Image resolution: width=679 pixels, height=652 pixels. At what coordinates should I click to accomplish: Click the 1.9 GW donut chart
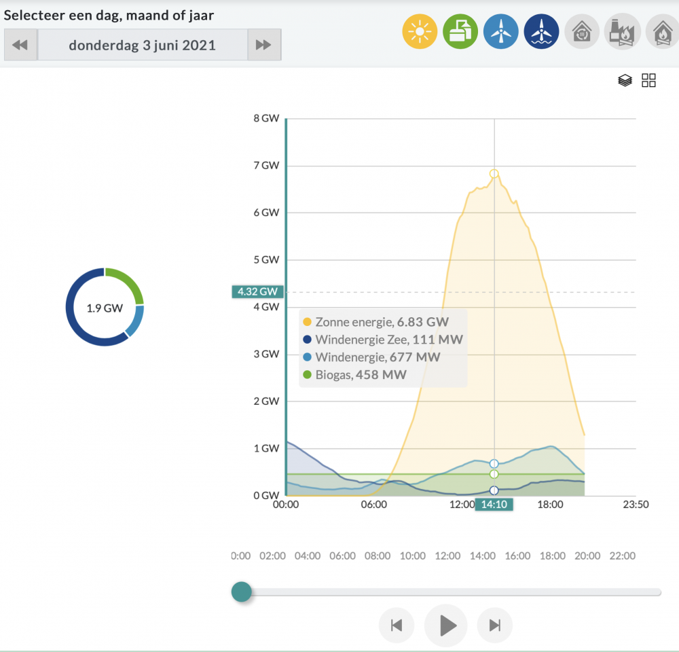coord(105,307)
